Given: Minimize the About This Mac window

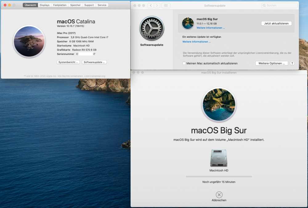Looking at the screenshot, I should (10, 5).
